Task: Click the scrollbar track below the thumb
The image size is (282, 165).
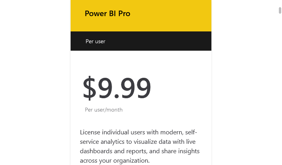Action: (x=280, y=90)
